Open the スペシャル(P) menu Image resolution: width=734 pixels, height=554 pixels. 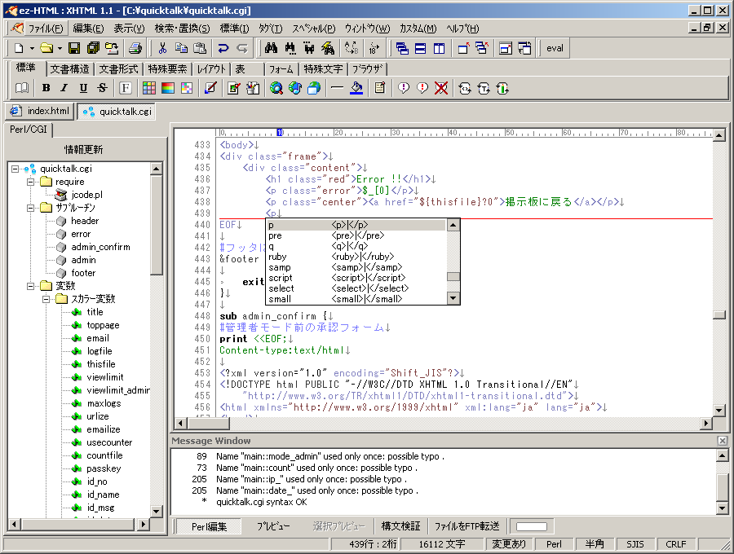click(x=314, y=29)
